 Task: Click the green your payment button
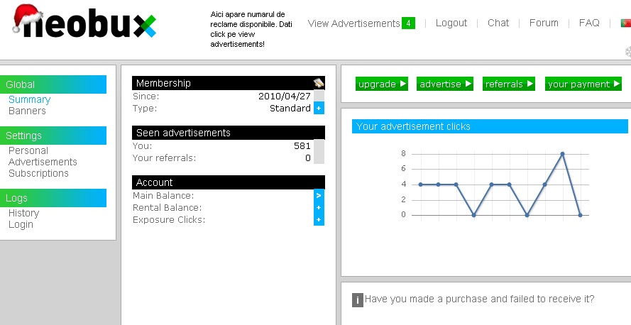pyautogui.click(x=583, y=84)
